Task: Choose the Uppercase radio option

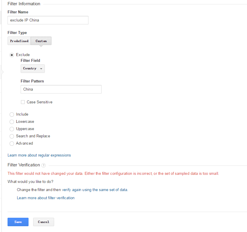Action: click(12, 129)
